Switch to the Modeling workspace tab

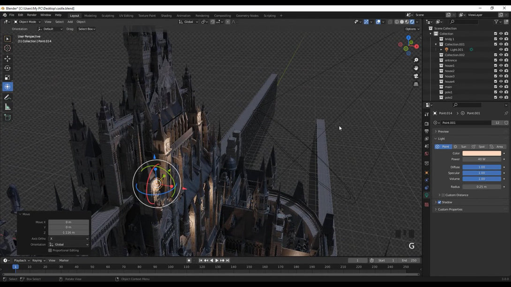[x=90, y=15]
